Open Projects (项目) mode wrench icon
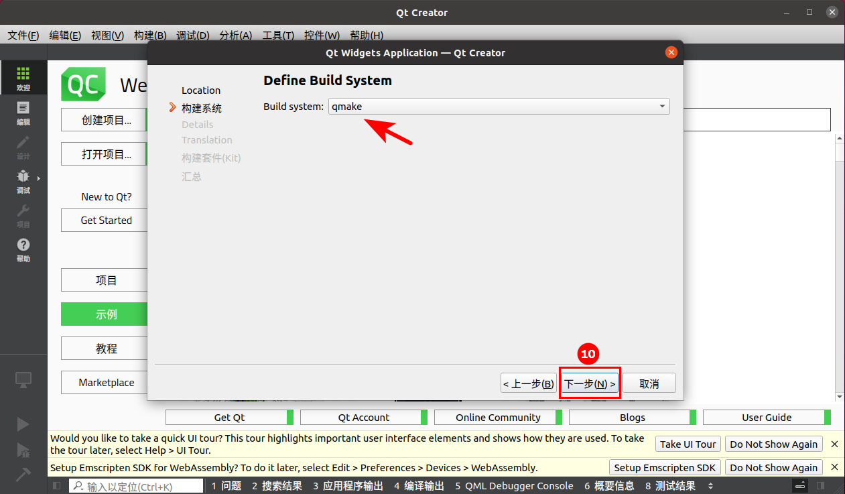 23,214
